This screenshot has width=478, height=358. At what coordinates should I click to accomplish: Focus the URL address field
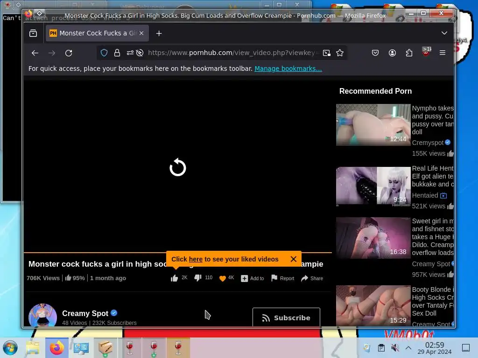click(233, 53)
